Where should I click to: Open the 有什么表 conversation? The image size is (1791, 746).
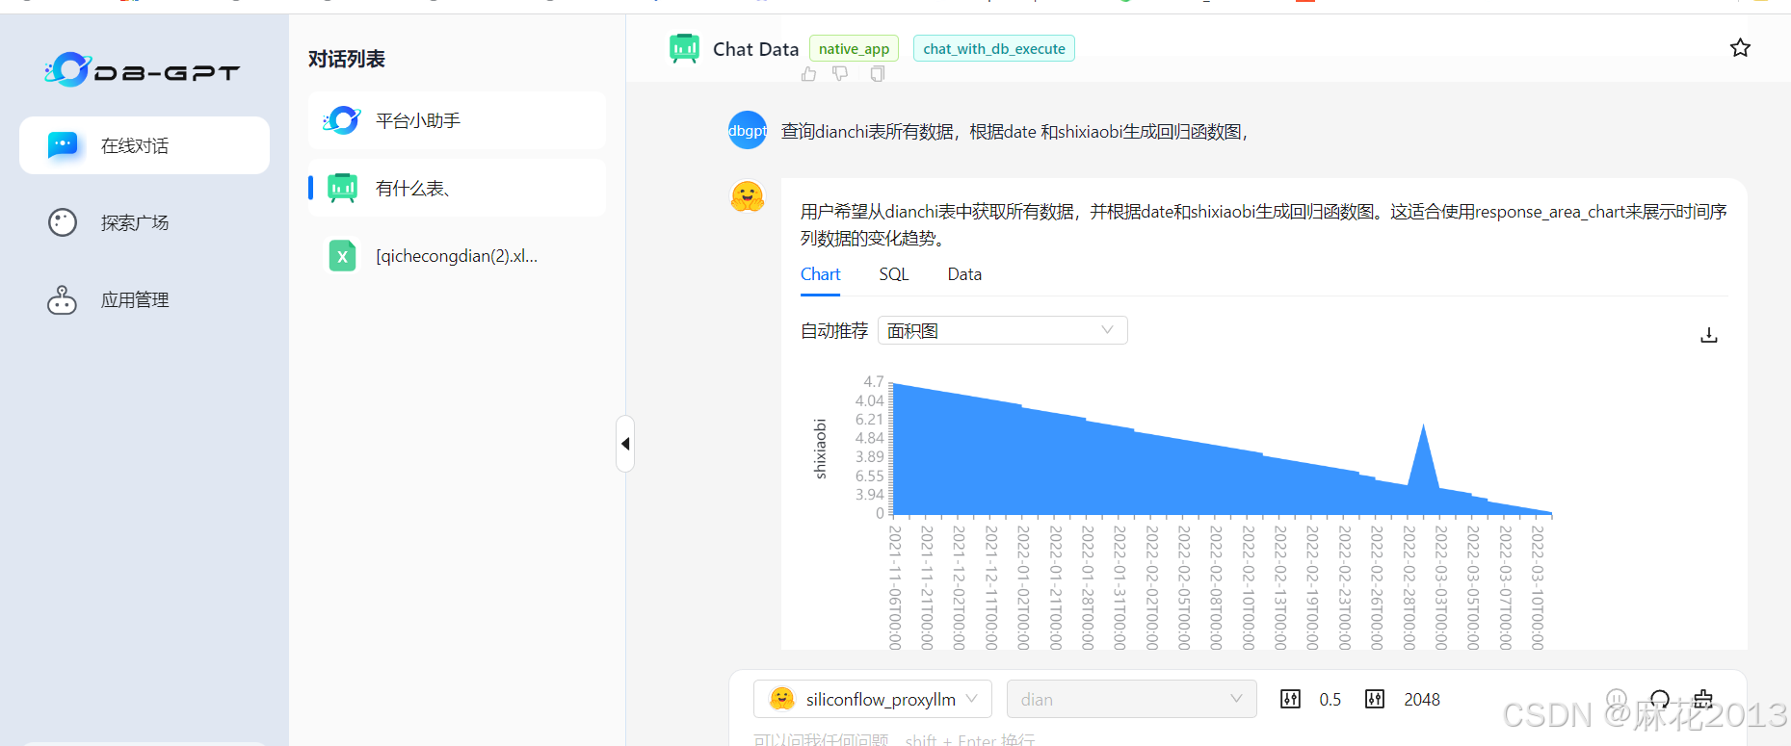pyautogui.click(x=457, y=188)
